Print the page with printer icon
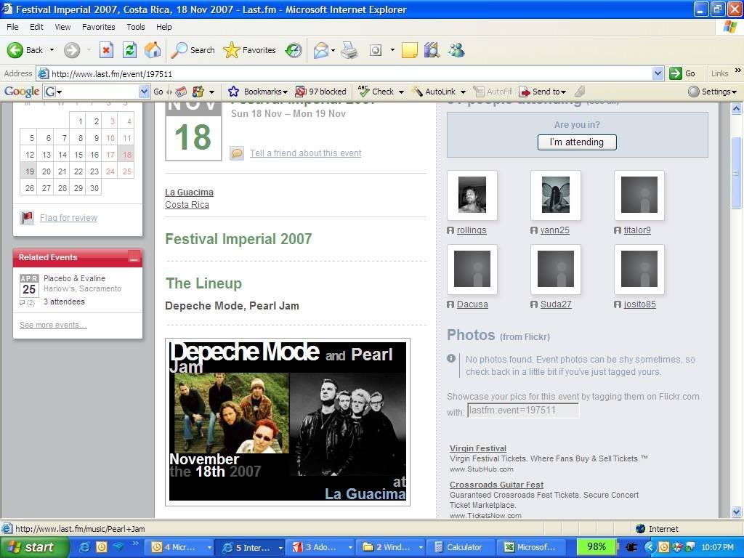Viewport: 744px width, 558px height. 349,50
